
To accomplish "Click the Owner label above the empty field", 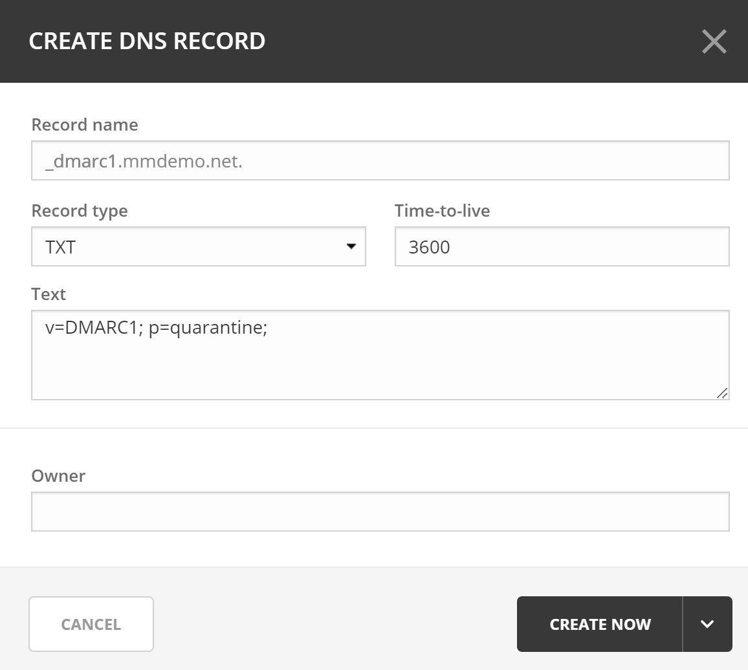I will (x=59, y=475).
